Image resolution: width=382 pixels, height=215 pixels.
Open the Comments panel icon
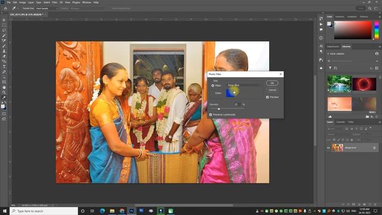321,29
